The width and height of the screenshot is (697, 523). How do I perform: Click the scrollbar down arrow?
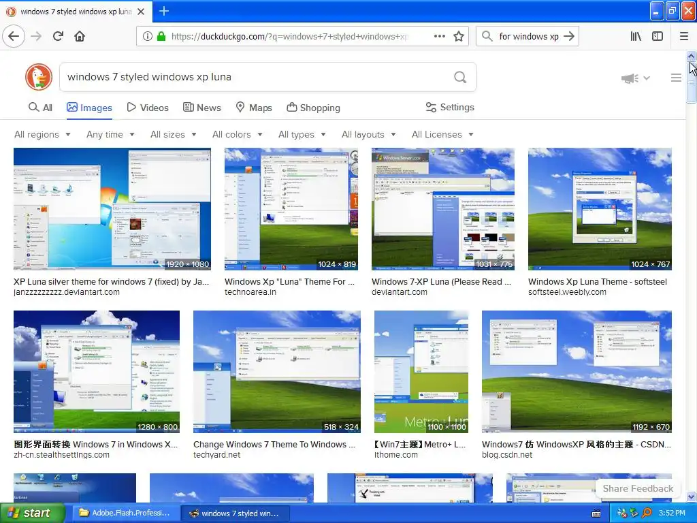point(692,496)
